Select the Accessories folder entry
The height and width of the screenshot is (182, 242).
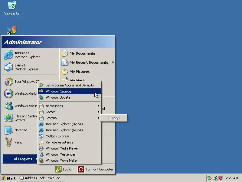click(x=70, y=106)
